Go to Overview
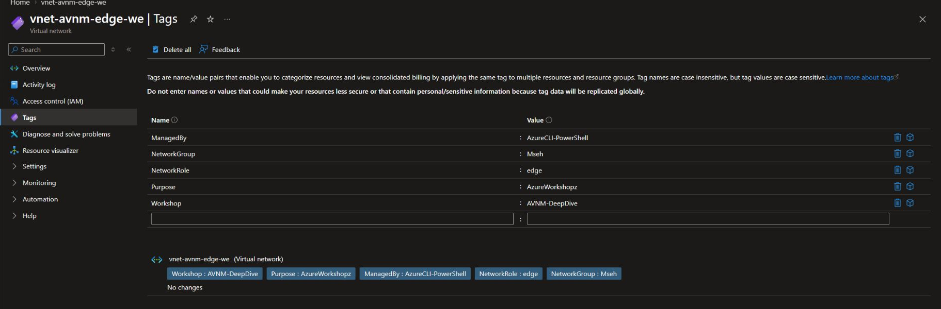The width and height of the screenshot is (941, 309). pos(36,68)
